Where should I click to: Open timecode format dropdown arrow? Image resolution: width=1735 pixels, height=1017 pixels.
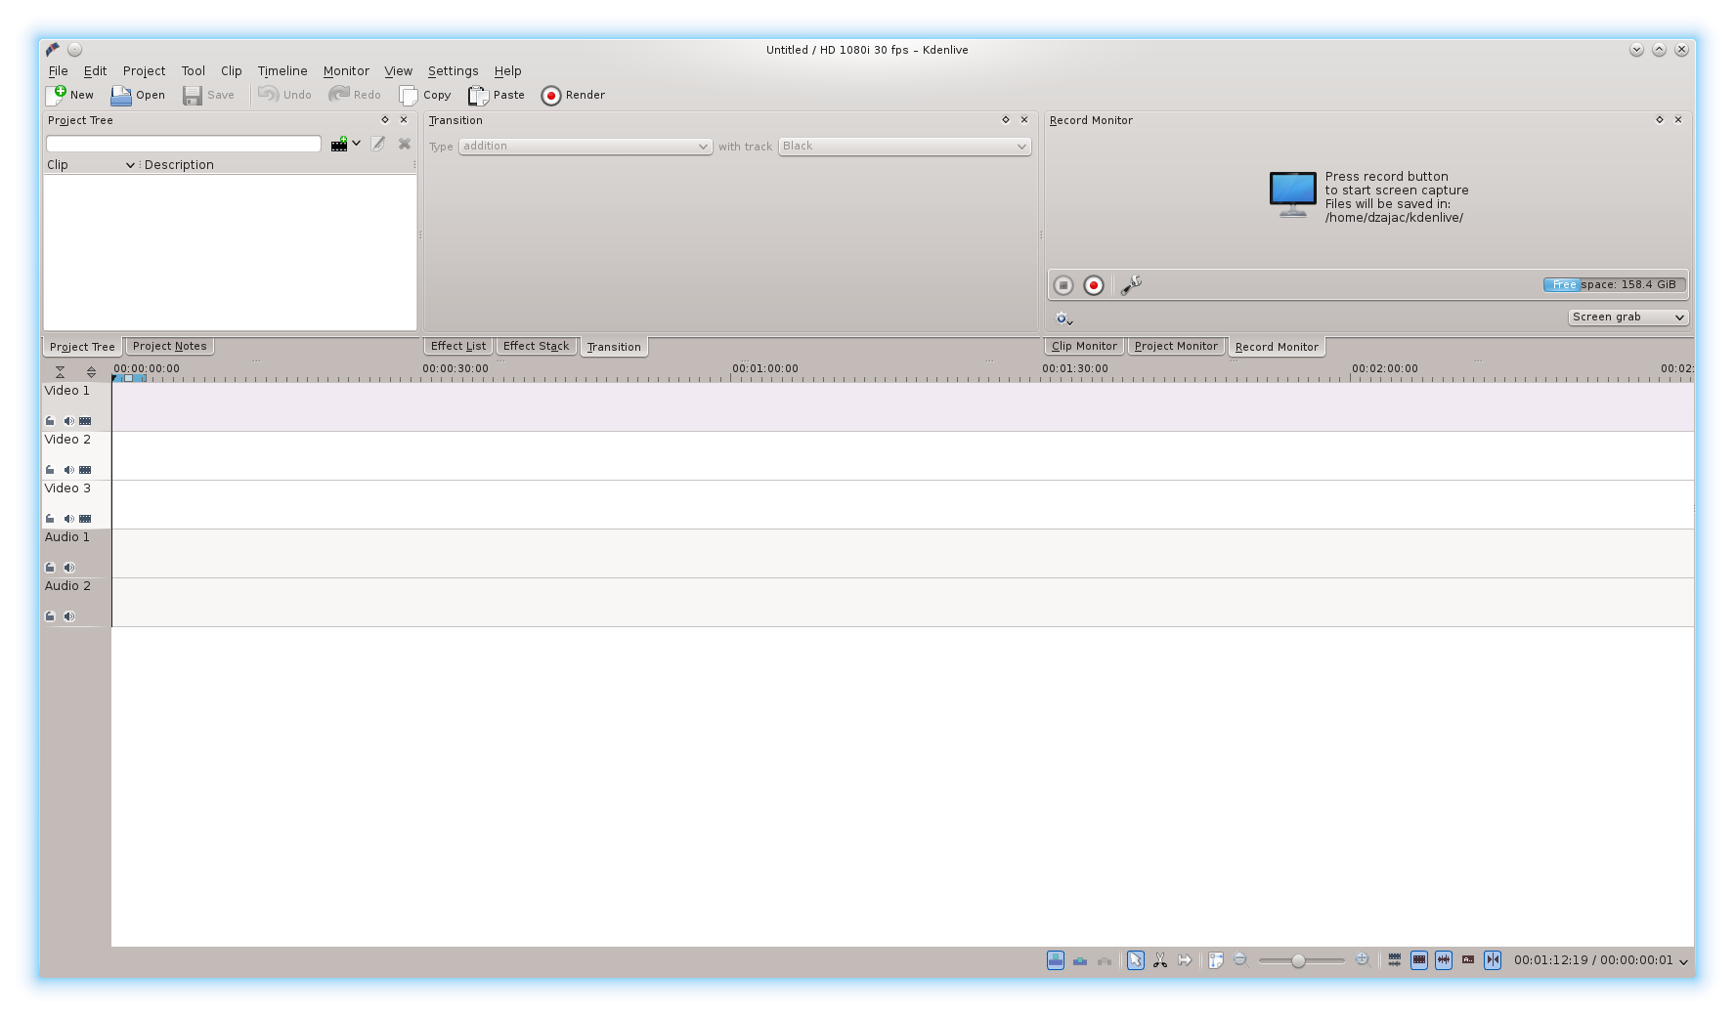click(x=1683, y=961)
